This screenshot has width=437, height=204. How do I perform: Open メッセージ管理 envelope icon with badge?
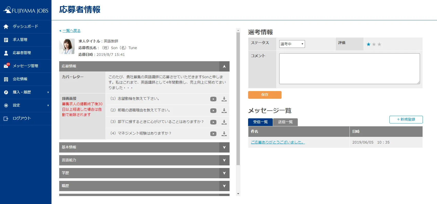[x=6, y=66]
